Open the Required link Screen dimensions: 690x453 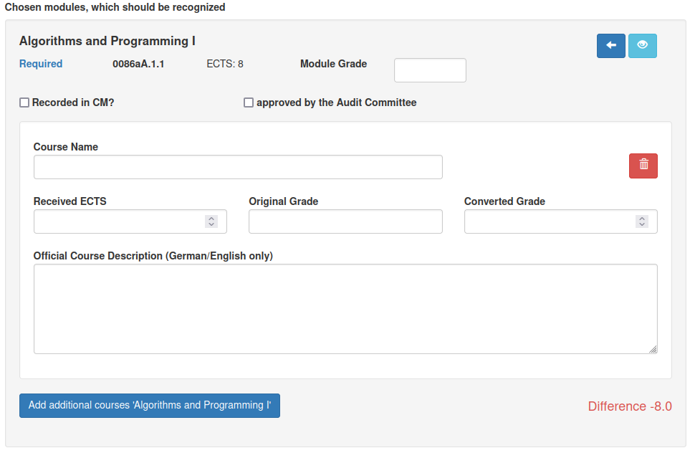pos(41,64)
